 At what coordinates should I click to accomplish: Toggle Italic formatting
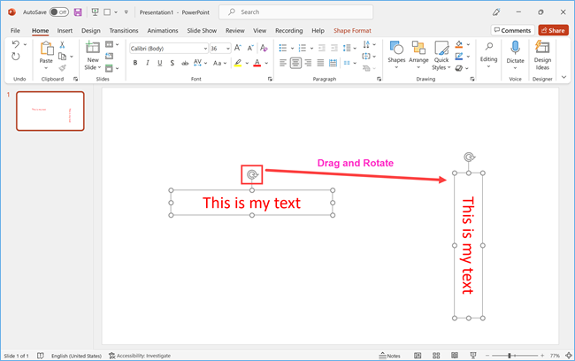147,63
